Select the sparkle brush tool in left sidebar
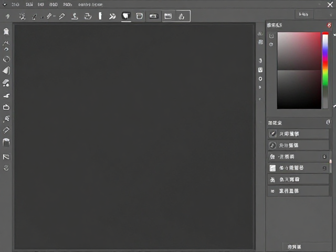Screen dimensions: 336x252 pyautogui.click(x=6, y=119)
